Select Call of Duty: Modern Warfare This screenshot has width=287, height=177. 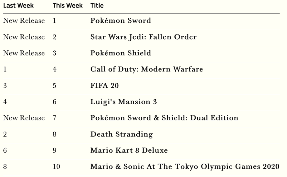[x=147, y=69]
